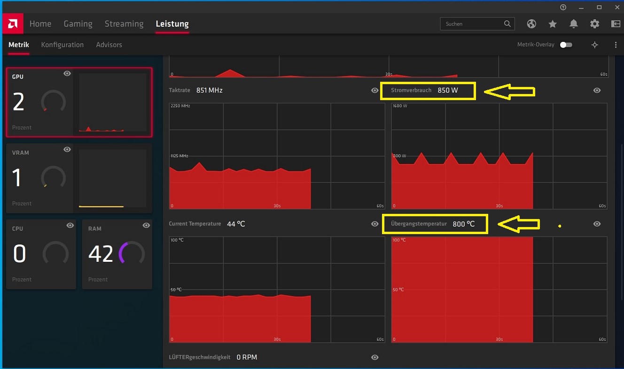This screenshot has height=369, width=624.
Task: Click the magnifier in the search box
Action: [x=507, y=24]
